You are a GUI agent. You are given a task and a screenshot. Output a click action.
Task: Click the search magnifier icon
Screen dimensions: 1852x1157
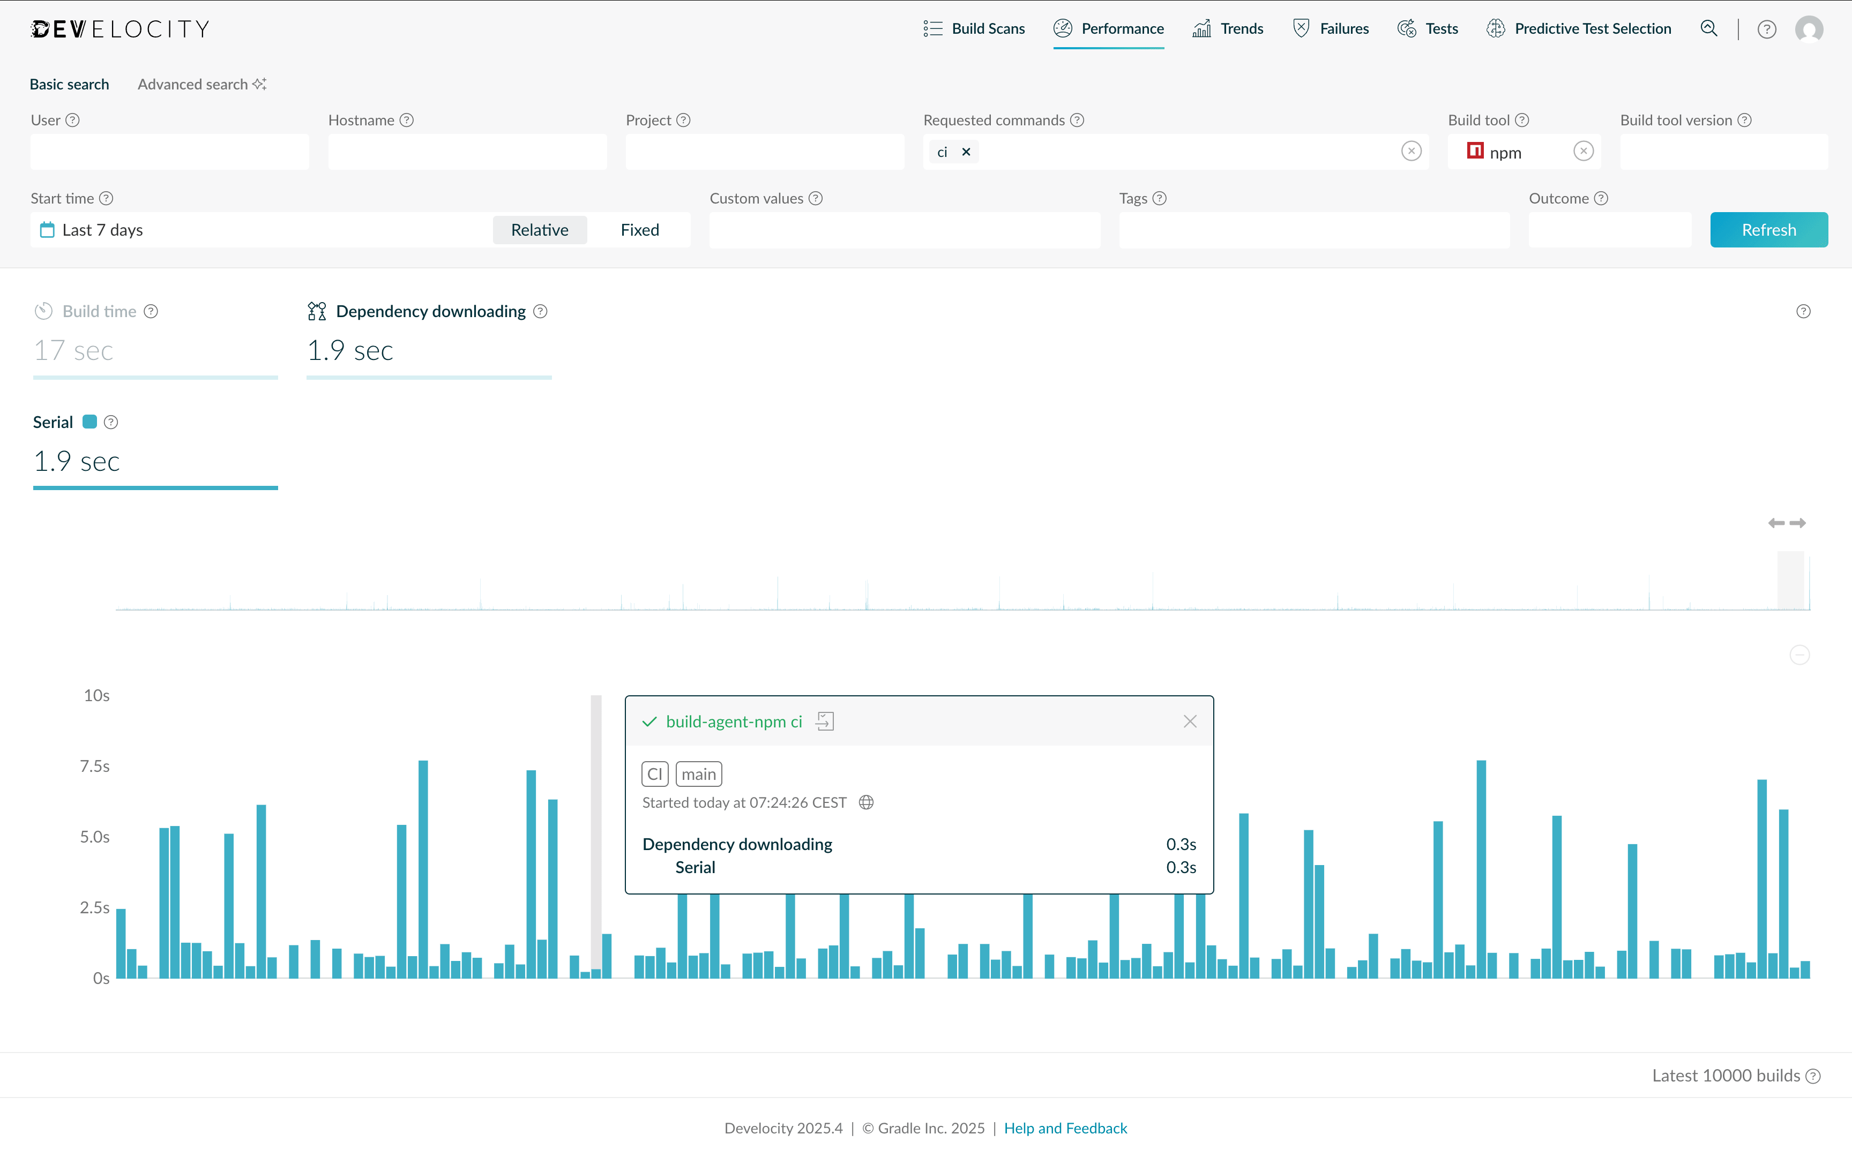click(1709, 28)
